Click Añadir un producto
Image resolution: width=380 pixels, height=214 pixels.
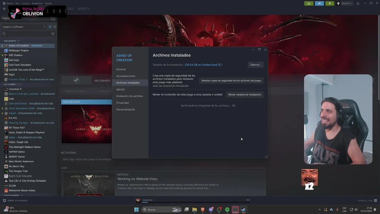15,200
